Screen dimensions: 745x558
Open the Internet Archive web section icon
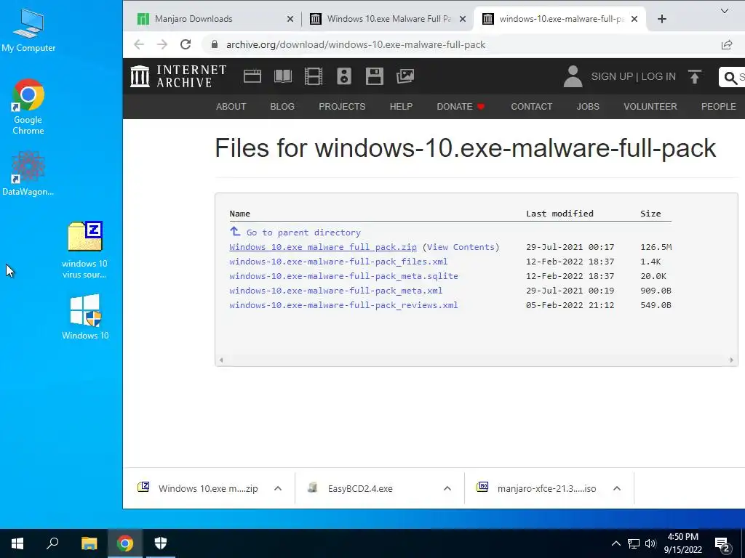point(252,76)
